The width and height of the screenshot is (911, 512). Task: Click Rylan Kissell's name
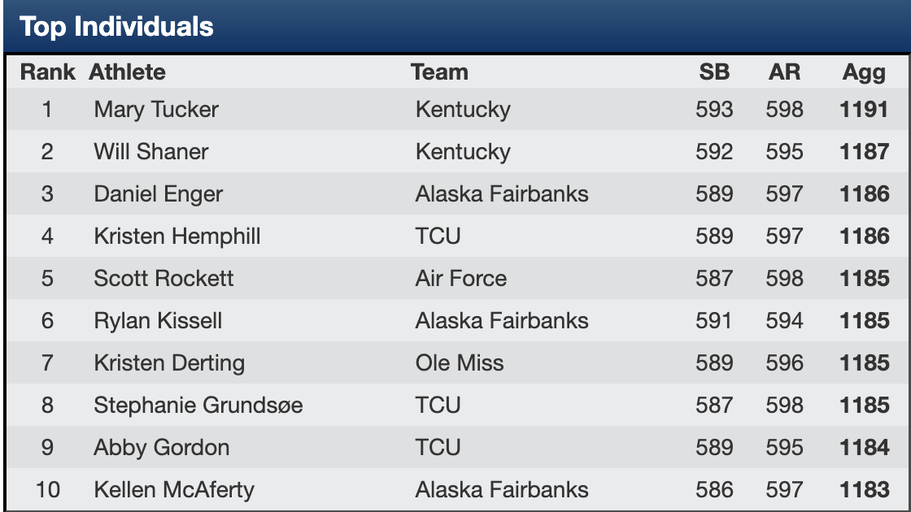(x=158, y=321)
